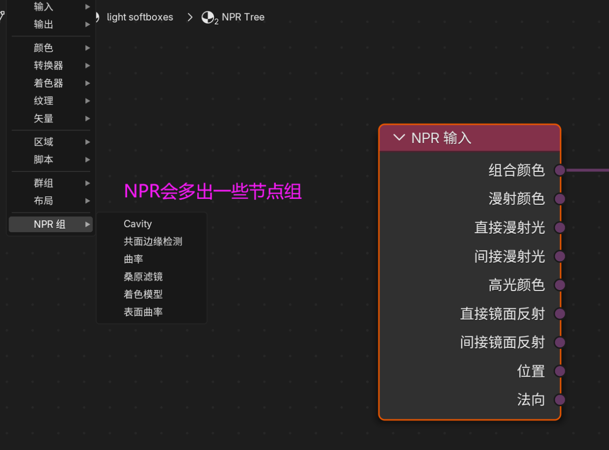Open the 布局 submenu
This screenshot has height=450, width=609.
point(51,201)
